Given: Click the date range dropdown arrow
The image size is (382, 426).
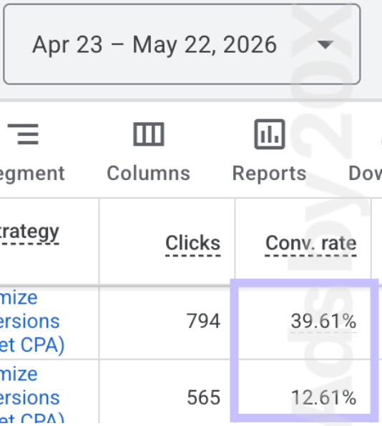Looking at the screenshot, I should pyautogui.click(x=325, y=44).
